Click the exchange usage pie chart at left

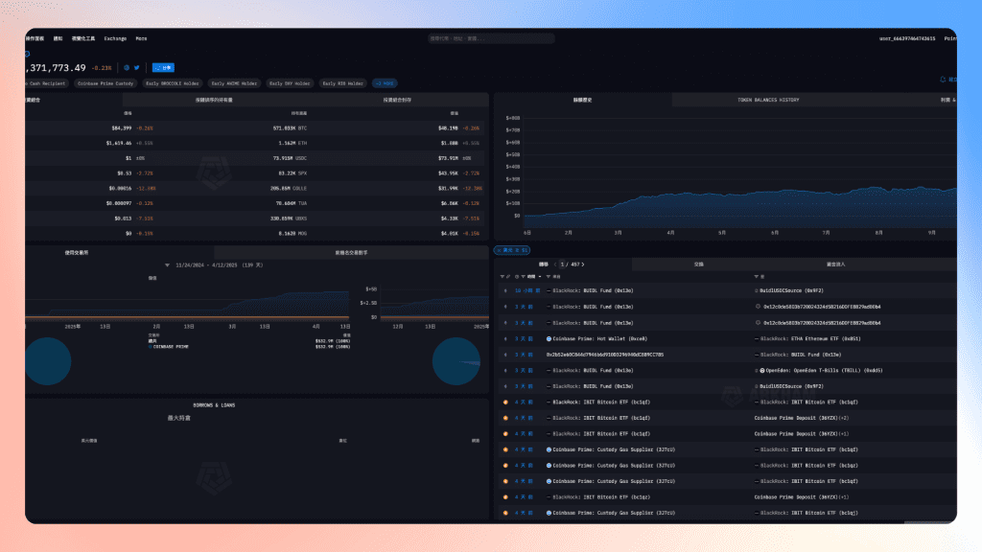tap(48, 361)
